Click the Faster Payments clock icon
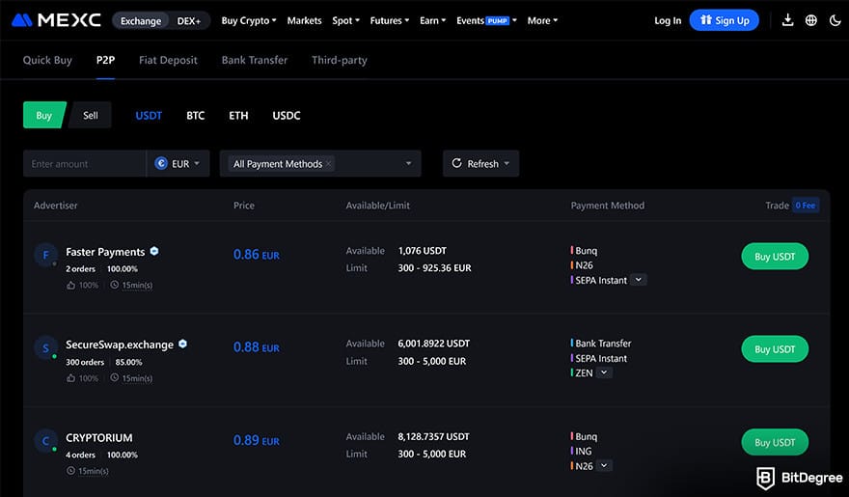This screenshot has width=849, height=497. pyautogui.click(x=114, y=285)
